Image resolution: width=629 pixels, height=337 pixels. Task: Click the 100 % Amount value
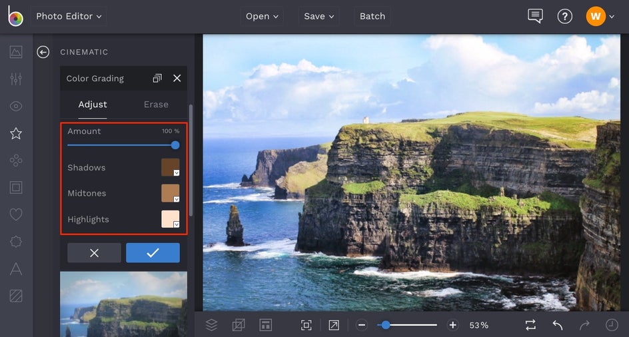[x=171, y=131]
